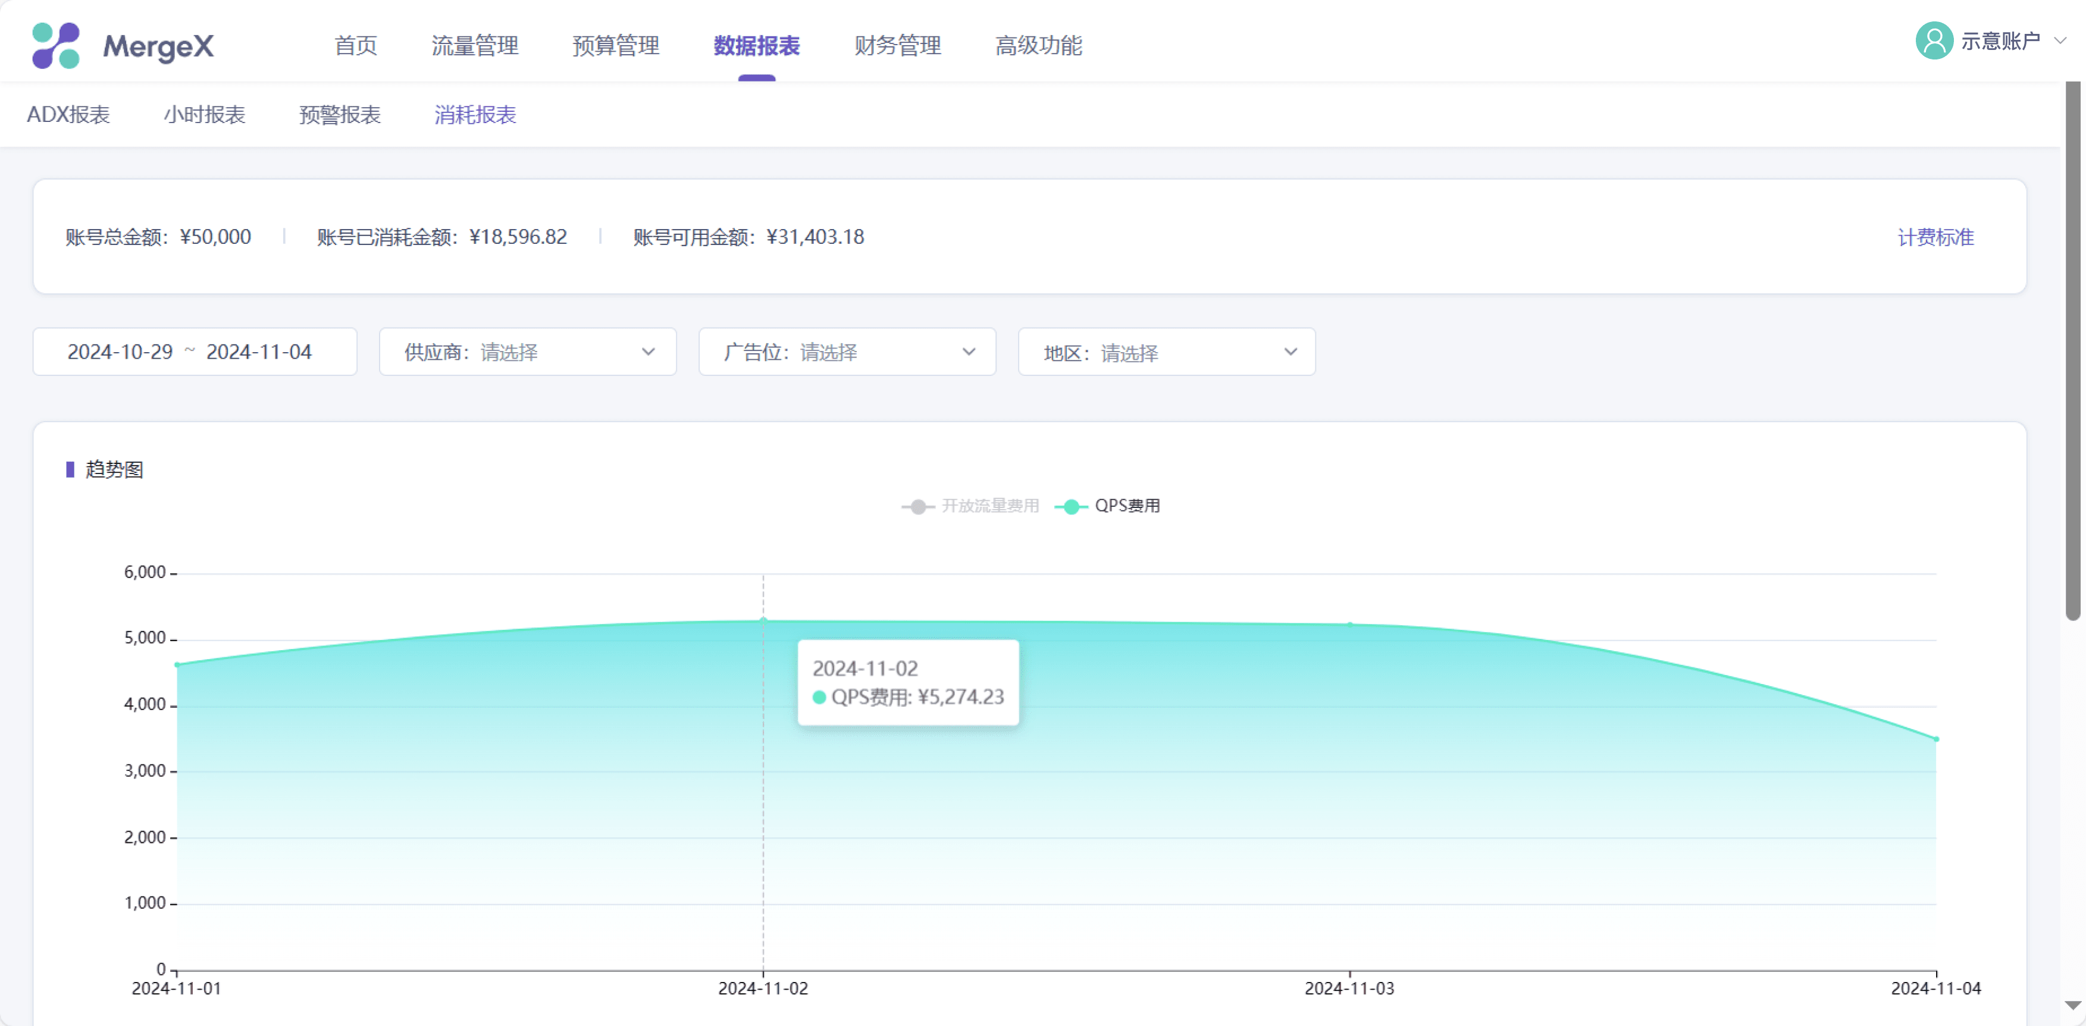Click the start date 2024-10-29 field
Screen dimensions: 2086x1026
[x=120, y=352]
